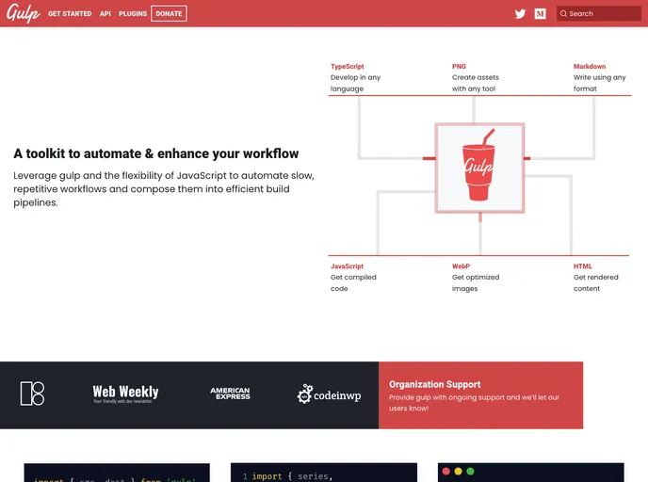Click 'Get compiled code' text
648x482 pixels.
[x=353, y=283]
